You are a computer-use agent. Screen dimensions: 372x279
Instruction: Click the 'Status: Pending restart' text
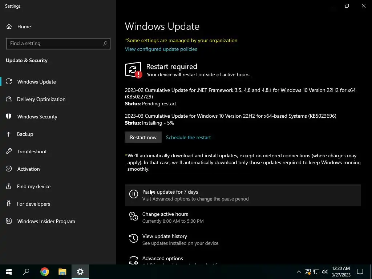[x=150, y=104]
